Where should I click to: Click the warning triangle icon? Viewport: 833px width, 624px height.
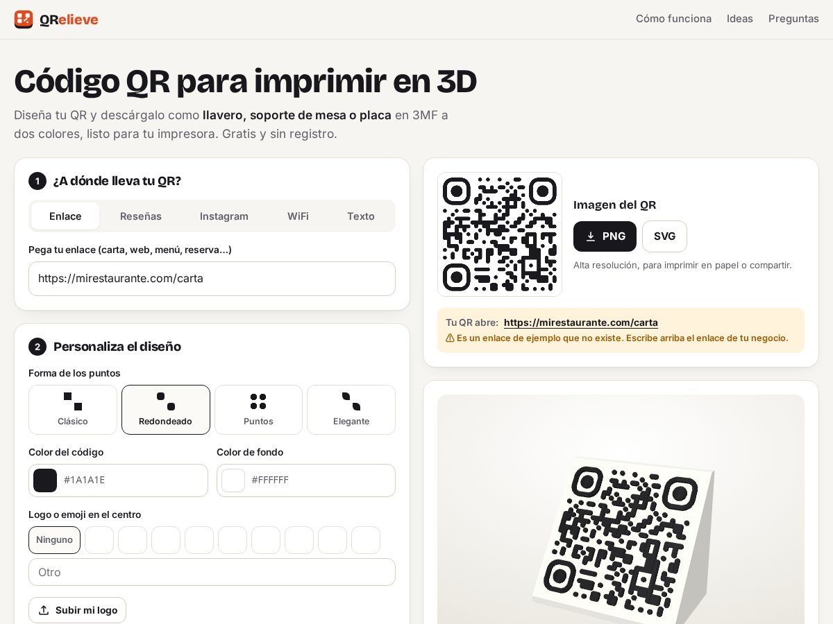(x=450, y=338)
